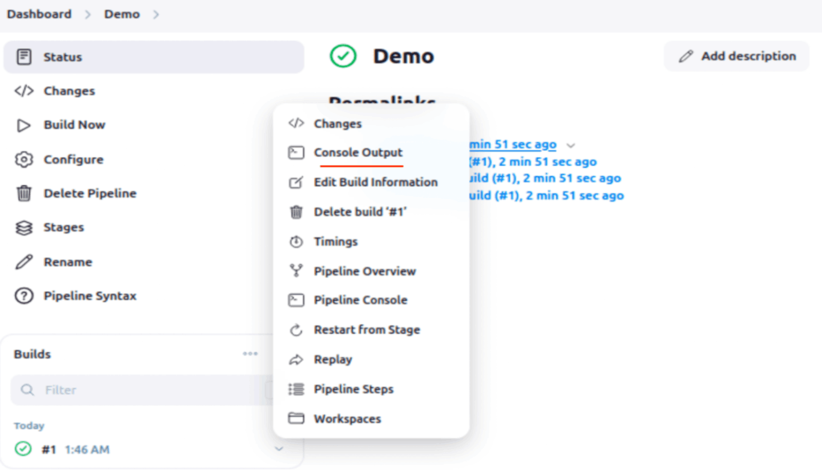
Task: Open Workspaces from the build menu
Action: pos(347,419)
